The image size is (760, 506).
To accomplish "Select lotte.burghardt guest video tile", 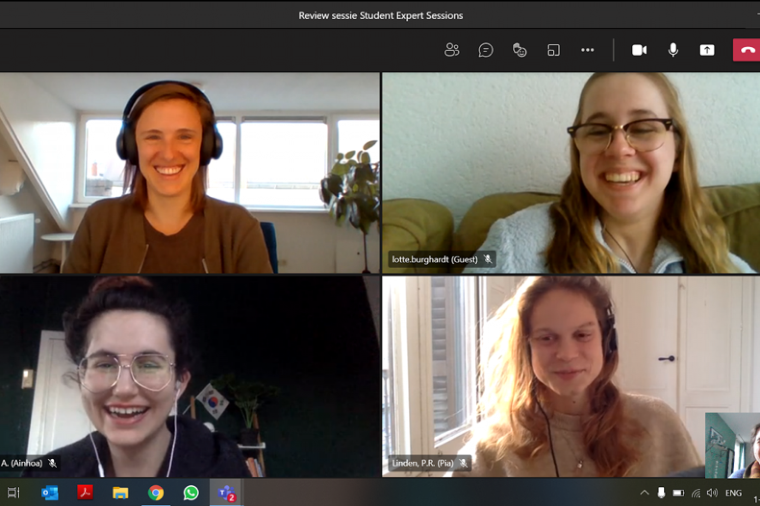I will [x=571, y=173].
